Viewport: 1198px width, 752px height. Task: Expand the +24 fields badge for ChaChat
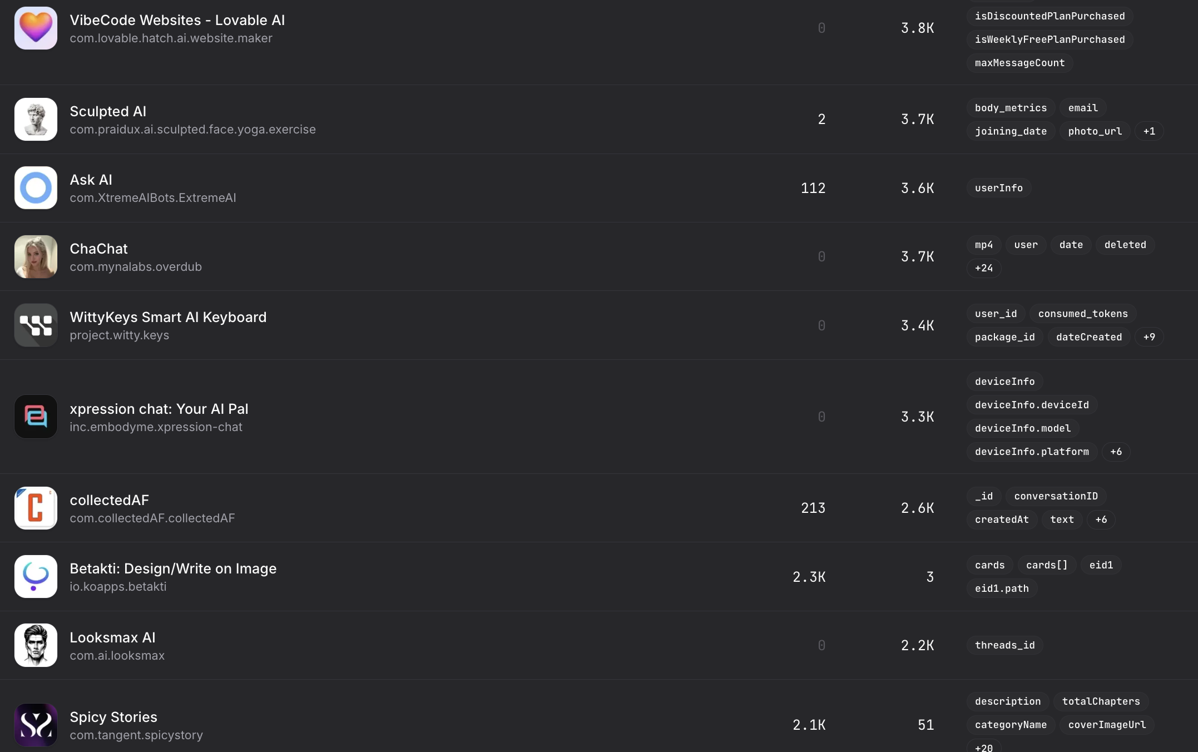pos(983,268)
